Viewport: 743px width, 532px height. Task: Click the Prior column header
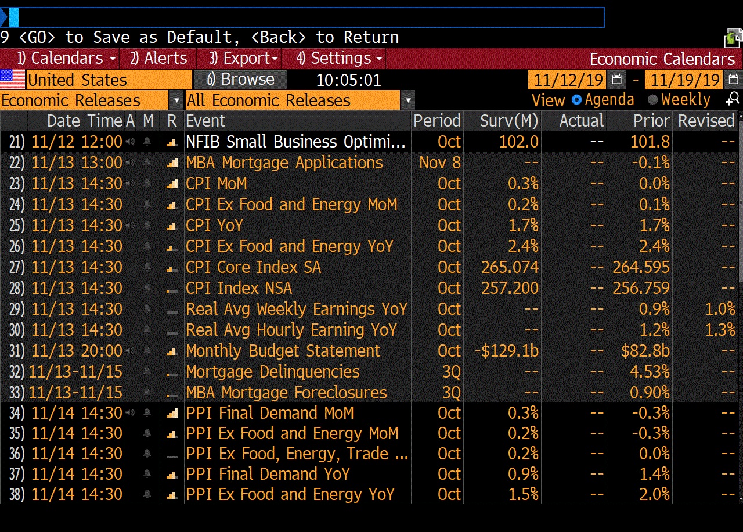click(x=651, y=121)
